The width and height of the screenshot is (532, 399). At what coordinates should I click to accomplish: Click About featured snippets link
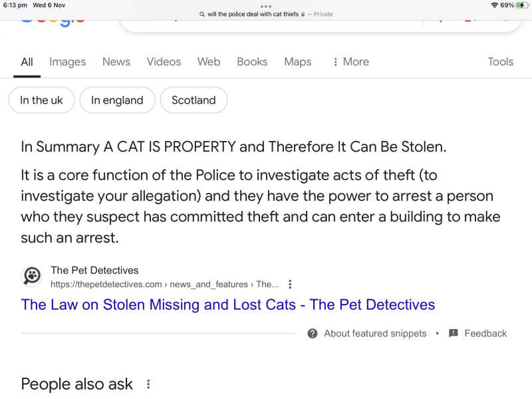tap(375, 333)
